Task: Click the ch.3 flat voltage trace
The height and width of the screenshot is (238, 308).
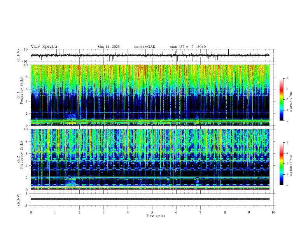Action: [x=150, y=199]
